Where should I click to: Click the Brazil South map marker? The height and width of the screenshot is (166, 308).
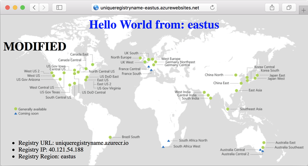point(110,138)
